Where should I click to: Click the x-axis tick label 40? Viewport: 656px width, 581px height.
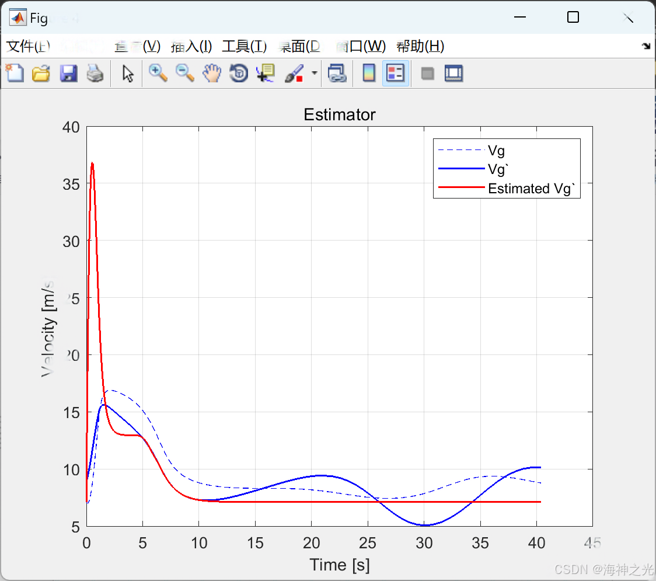pos(536,543)
